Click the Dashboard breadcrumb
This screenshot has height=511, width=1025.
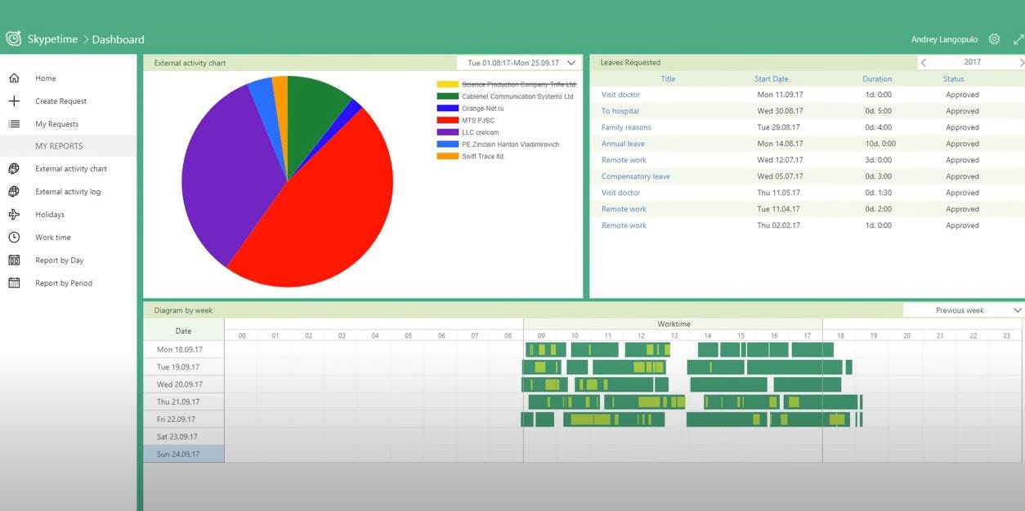click(x=118, y=39)
